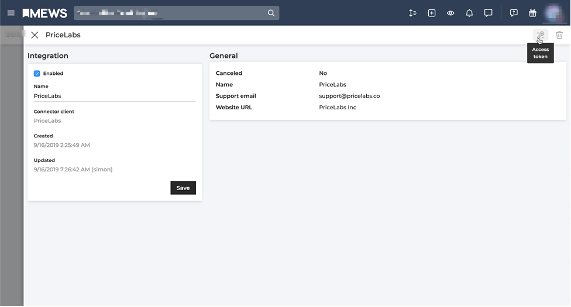Open the sort list icon in header
This screenshot has height=307, width=571.
pos(412,13)
